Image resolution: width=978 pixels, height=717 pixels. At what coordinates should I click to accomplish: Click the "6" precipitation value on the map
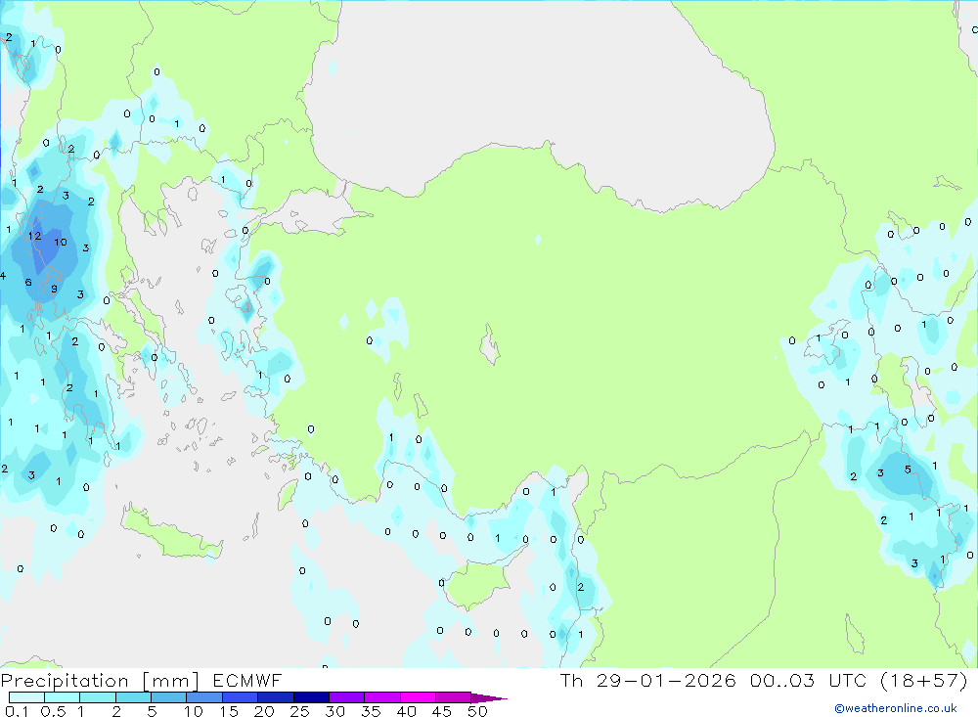point(28,283)
